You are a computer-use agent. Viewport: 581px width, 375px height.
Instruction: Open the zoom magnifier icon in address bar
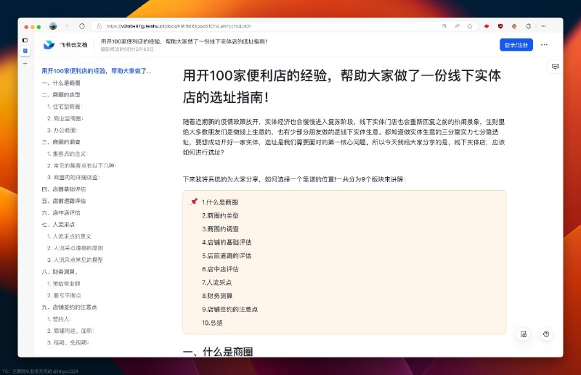click(444, 26)
